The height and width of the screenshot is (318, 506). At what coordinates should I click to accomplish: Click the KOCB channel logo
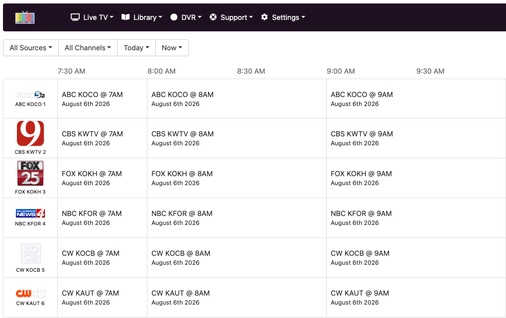point(30,253)
